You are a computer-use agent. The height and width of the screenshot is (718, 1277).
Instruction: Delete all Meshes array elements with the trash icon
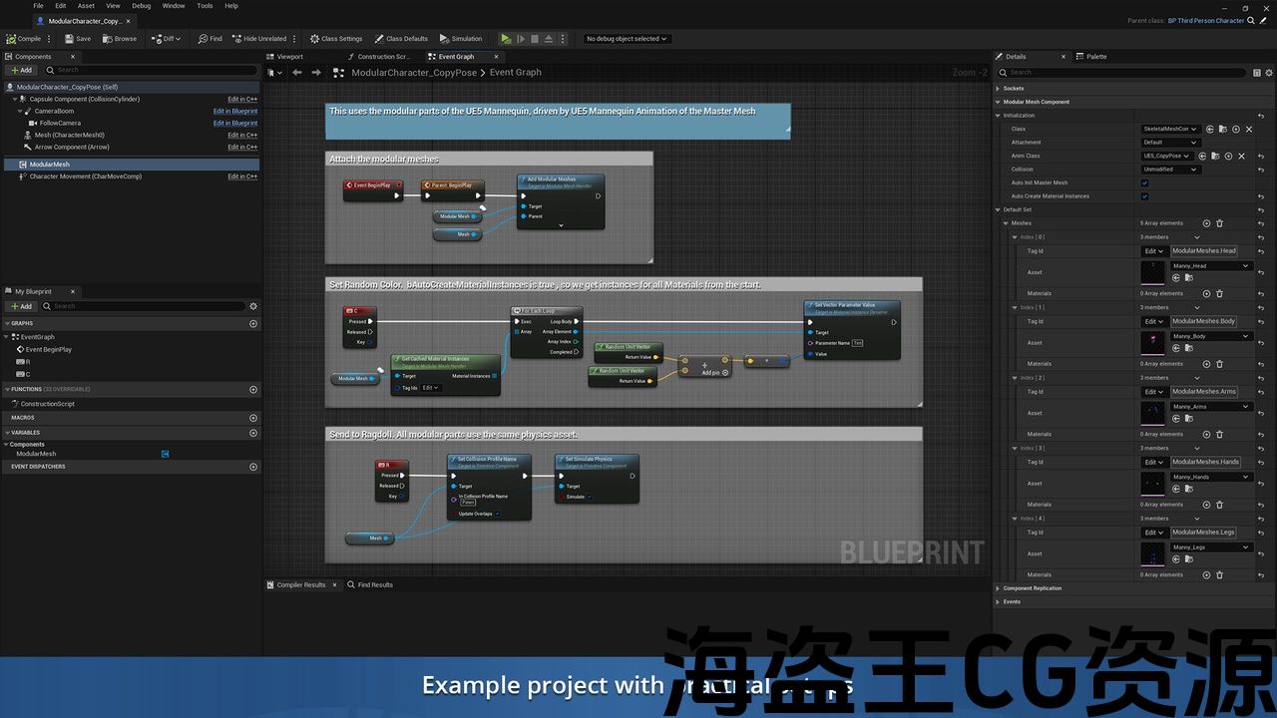click(x=1219, y=223)
